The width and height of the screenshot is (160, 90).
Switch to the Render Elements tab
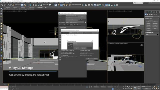77,25
